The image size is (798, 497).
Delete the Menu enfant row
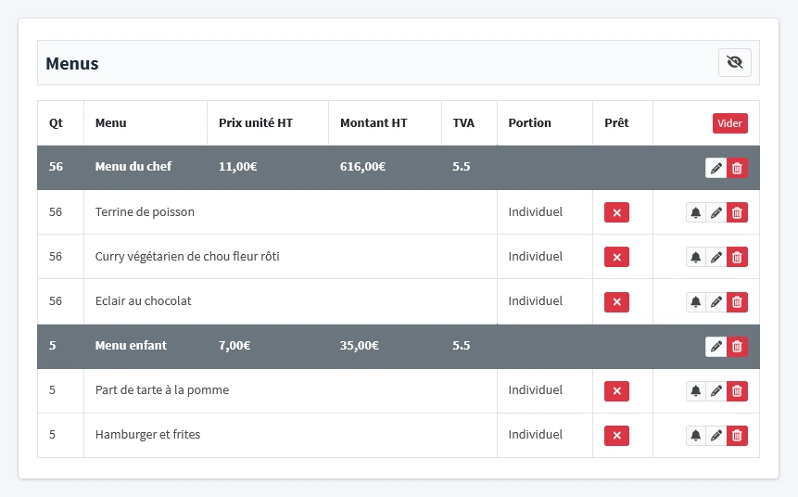pos(737,347)
